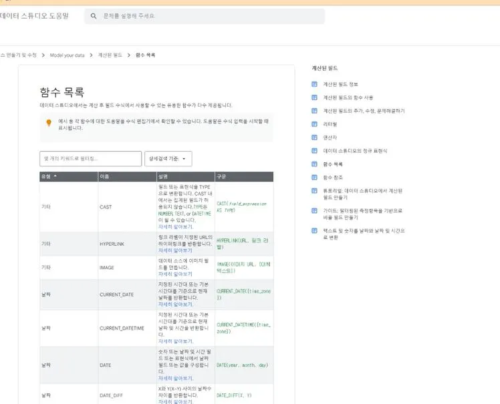This screenshot has width=500, height=404.
Task: Open the 계산된 필드 정보 sidebar link
Action: 340,84
